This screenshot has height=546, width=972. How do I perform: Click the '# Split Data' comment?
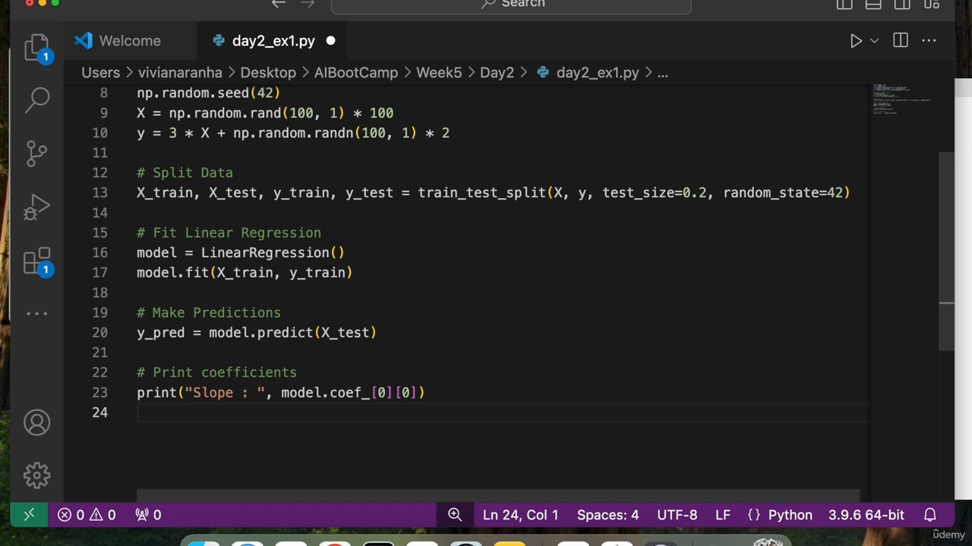[185, 173]
